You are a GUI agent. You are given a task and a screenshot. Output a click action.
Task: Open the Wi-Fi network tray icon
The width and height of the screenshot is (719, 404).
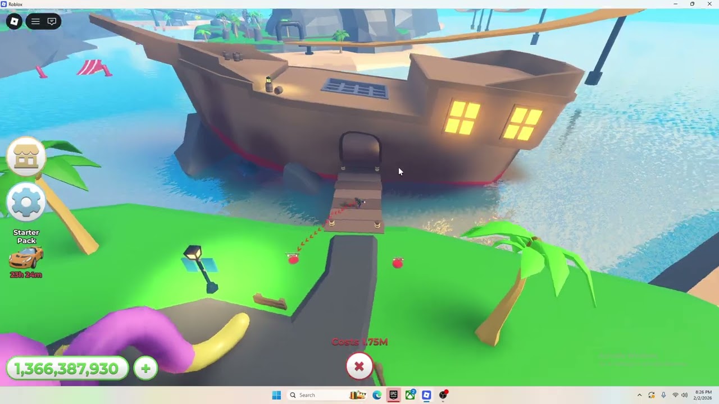pyautogui.click(x=675, y=395)
